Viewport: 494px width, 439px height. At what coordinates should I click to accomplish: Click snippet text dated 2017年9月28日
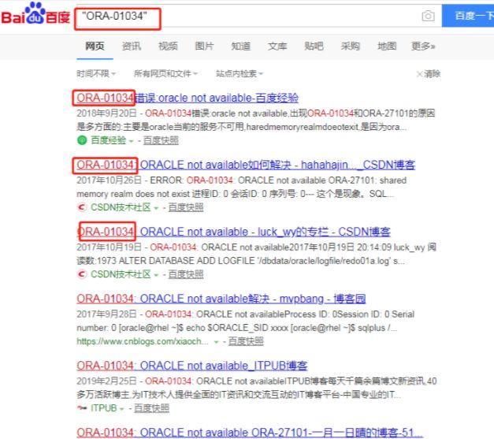click(x=246, y=321)
